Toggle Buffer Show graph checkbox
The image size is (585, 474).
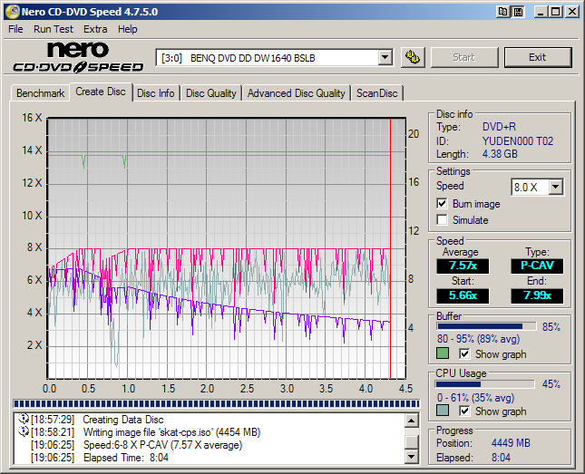point(464,353)
